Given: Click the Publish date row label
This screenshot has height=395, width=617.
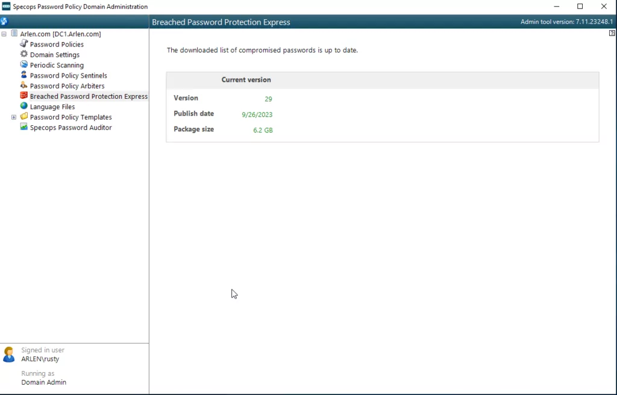Looking at the screenshot, I should tap(193, 114).
